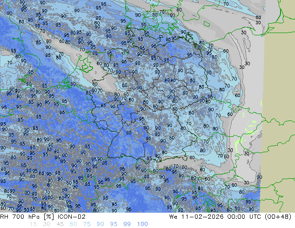Click the legend value 15
Image resolution: width=295 pixels, height=228 pixels.
(33, 224)
